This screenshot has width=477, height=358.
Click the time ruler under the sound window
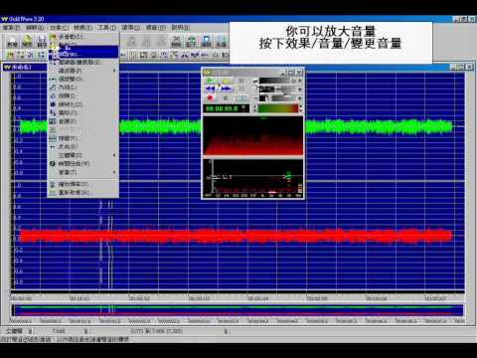(x=238, y=298)
